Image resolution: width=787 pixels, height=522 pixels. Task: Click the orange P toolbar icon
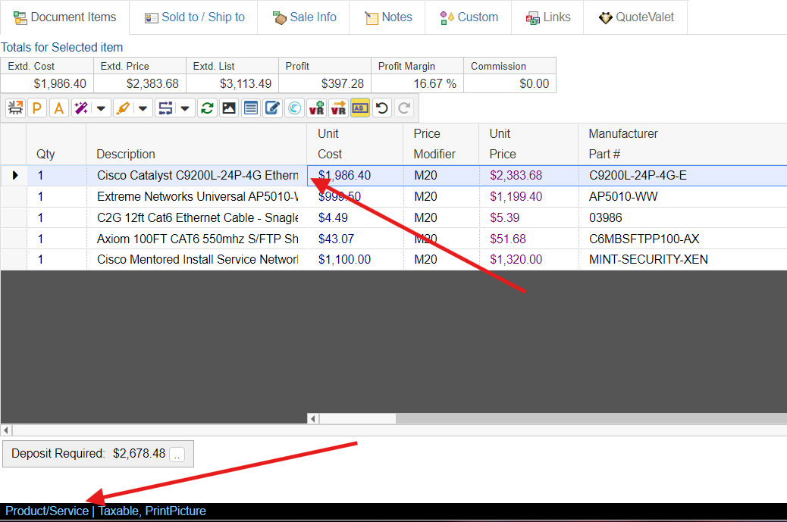pos(37,108)
